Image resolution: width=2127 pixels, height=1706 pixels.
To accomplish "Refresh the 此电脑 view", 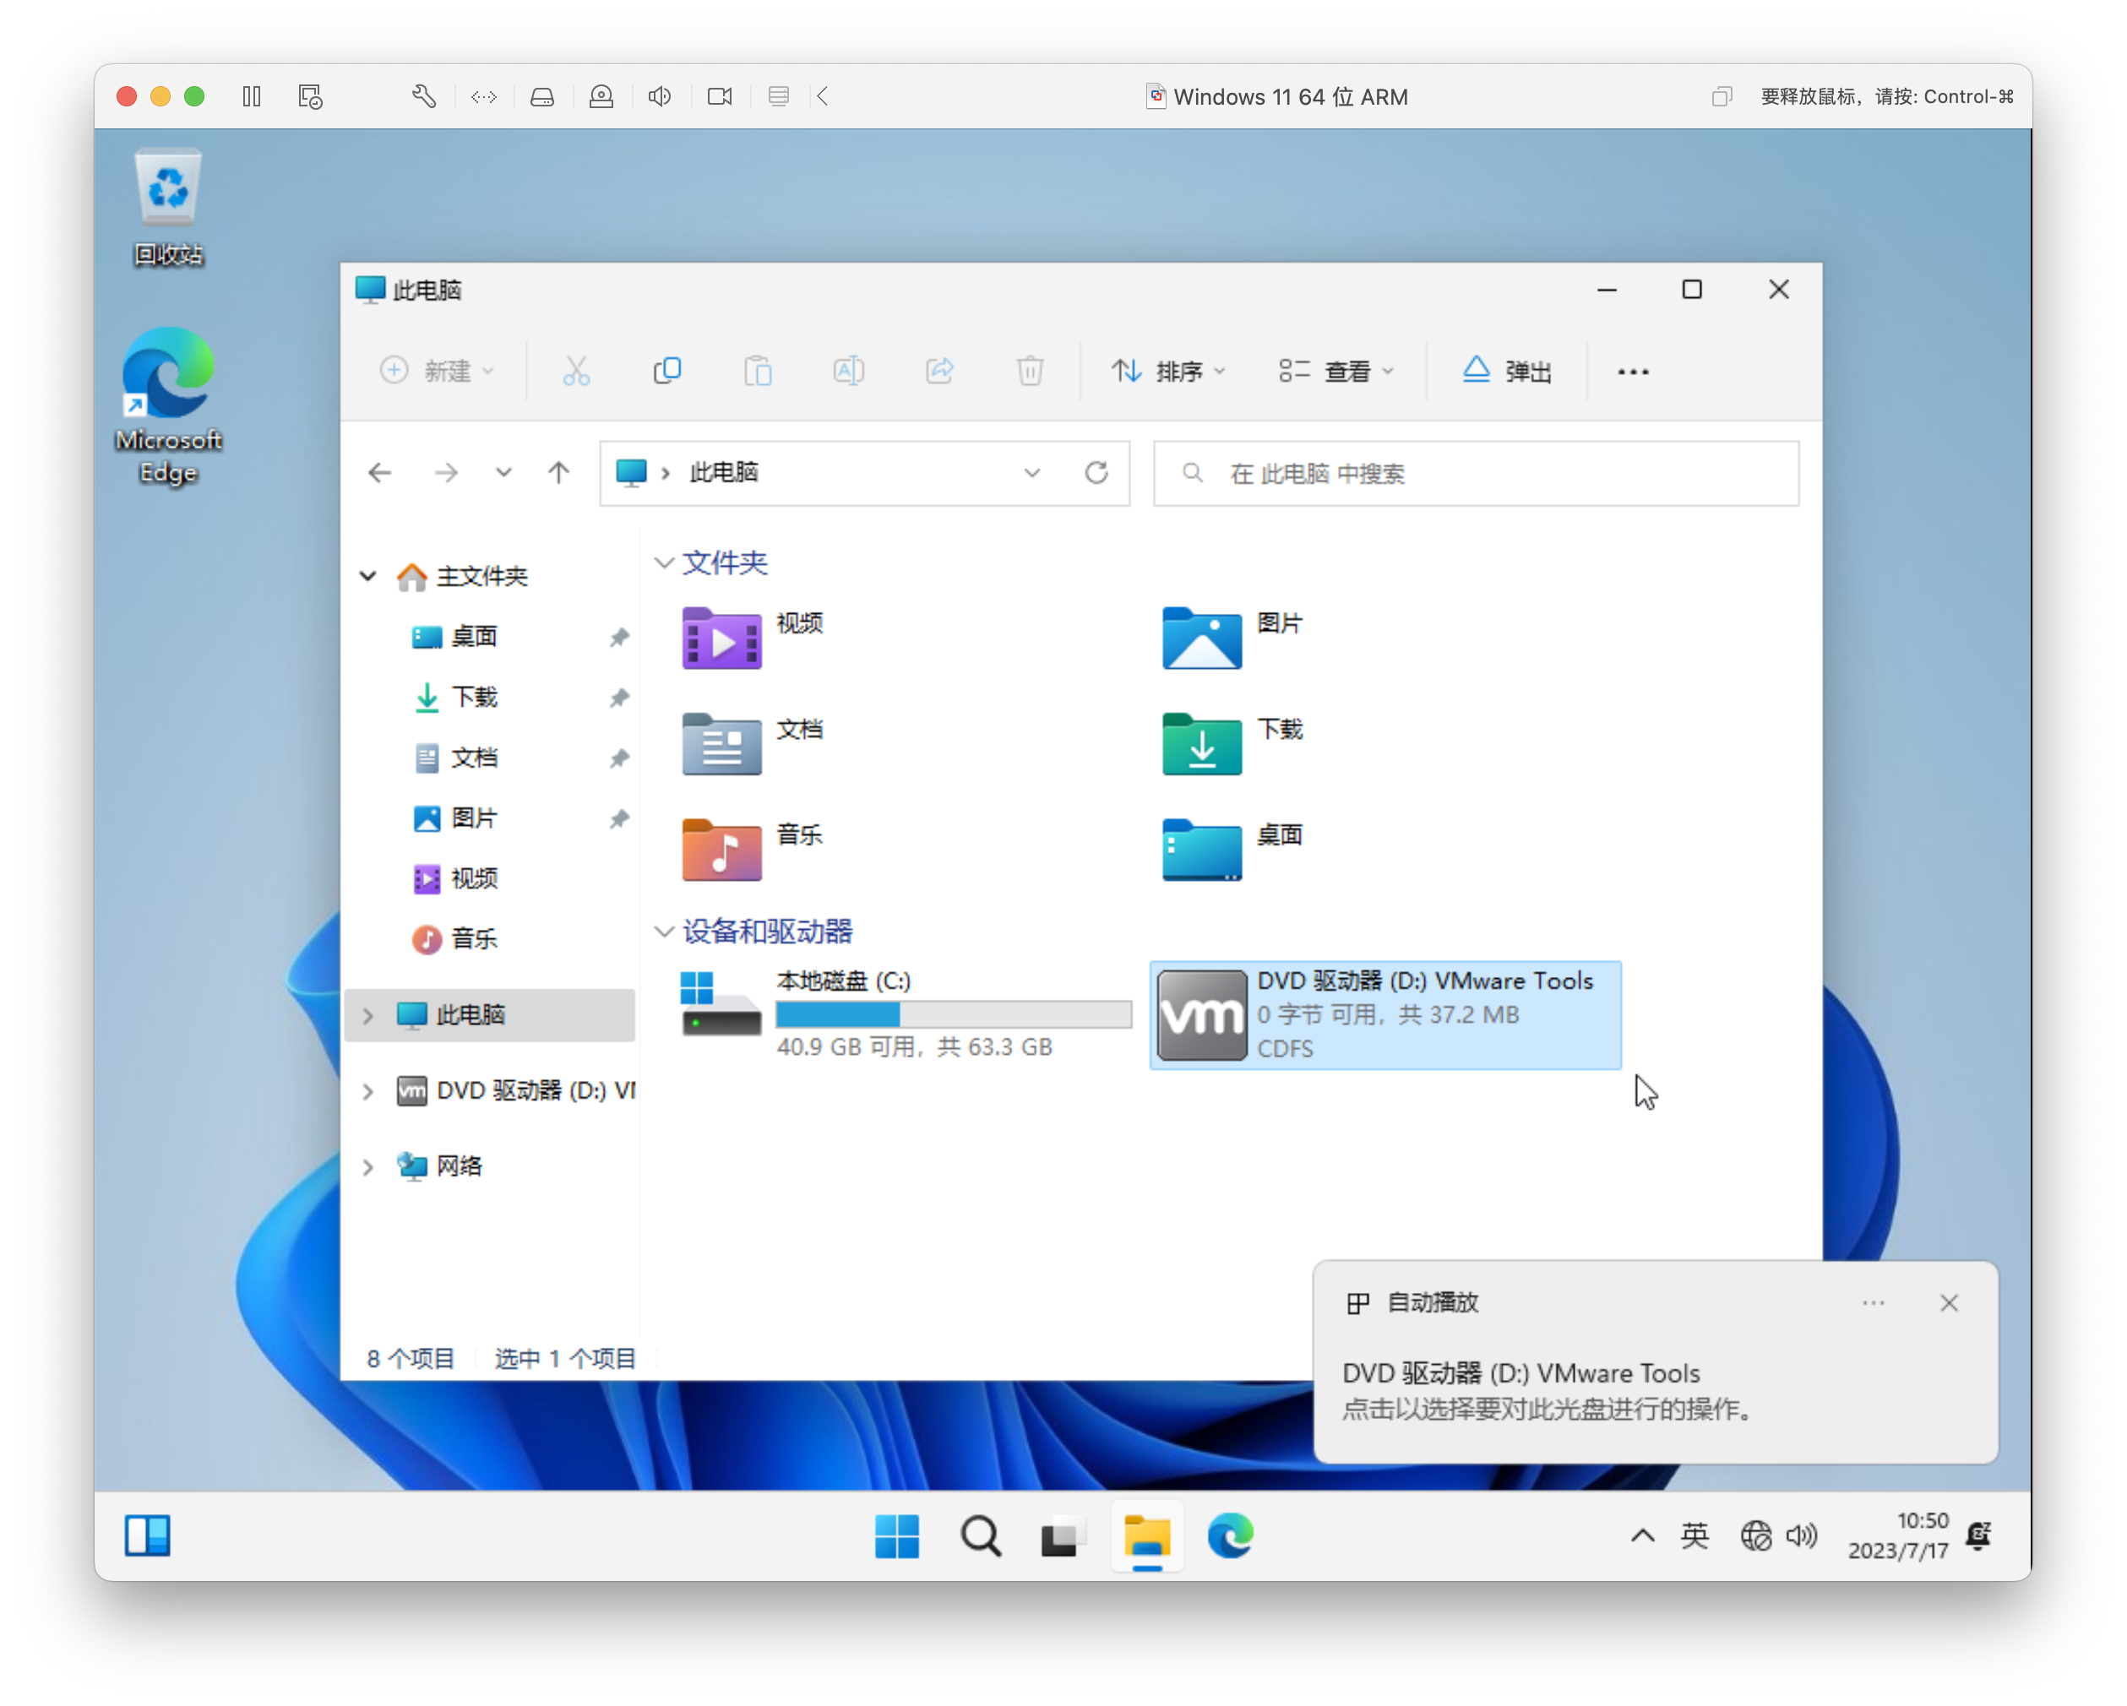I will tap(1097, 472).
